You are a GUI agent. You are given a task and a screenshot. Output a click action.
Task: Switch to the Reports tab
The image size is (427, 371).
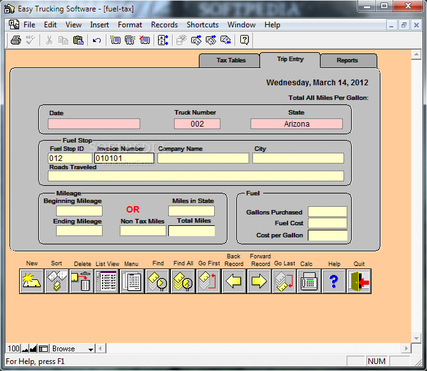tap(349, 60)
